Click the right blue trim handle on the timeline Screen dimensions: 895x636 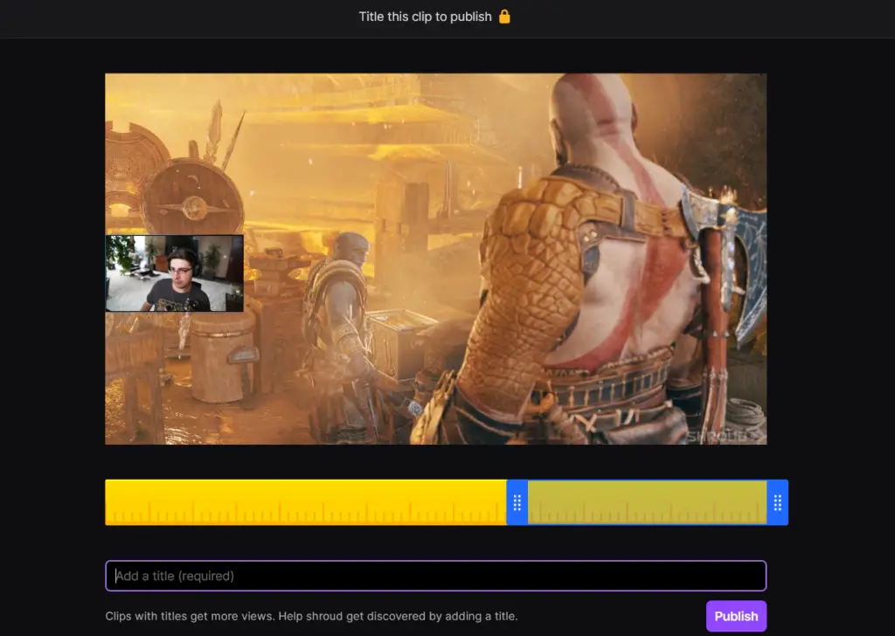pyautogui.click(x=777, y=502)
